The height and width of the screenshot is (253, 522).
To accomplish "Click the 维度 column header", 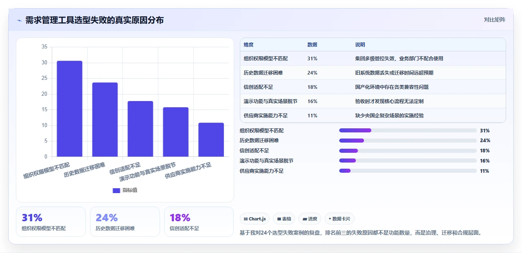I will click(x=248, y=45).
